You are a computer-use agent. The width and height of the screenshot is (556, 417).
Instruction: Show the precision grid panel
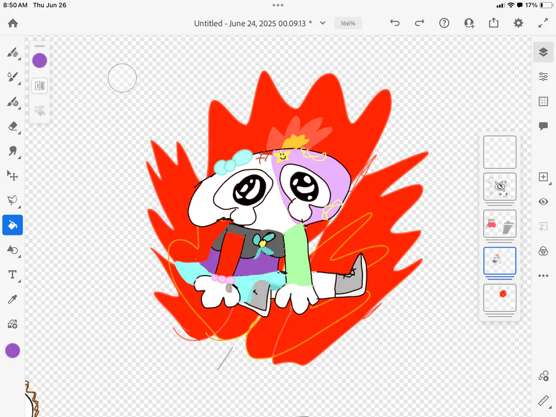[543, 101]
